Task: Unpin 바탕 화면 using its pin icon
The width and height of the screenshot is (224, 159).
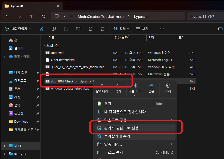Action: (x=38, y=73)
